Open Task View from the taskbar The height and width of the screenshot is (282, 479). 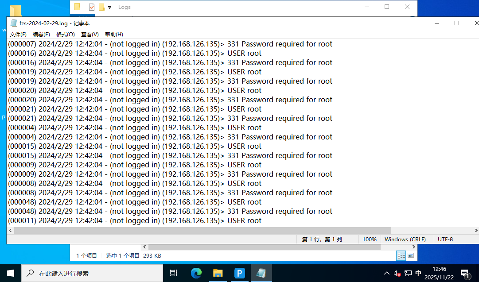coord(174,273)
